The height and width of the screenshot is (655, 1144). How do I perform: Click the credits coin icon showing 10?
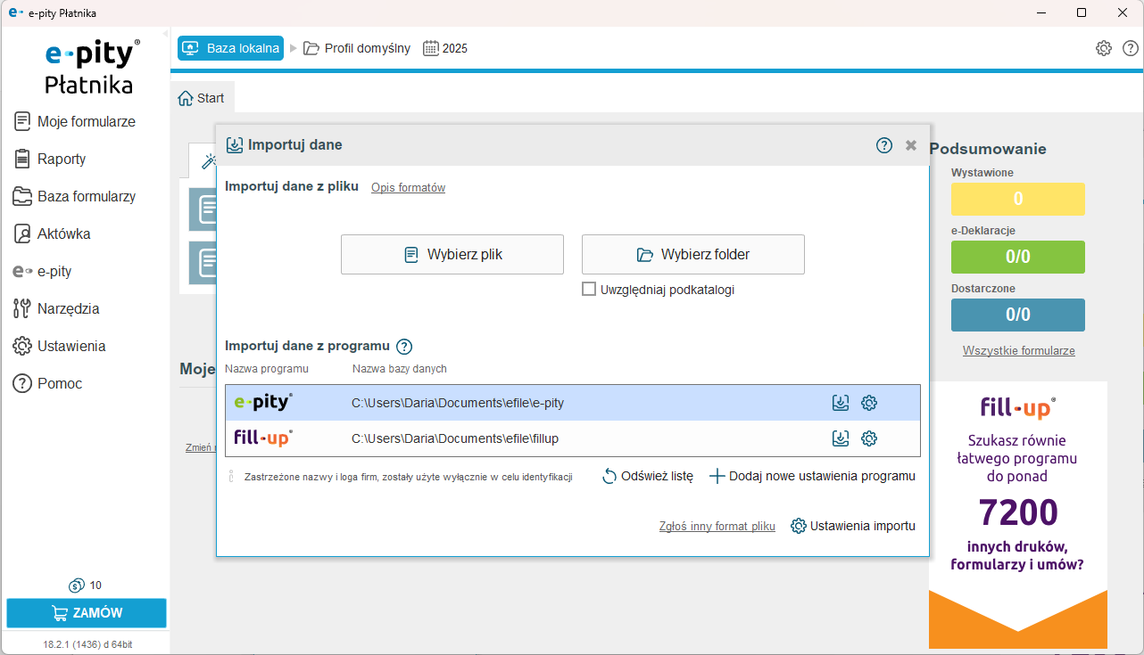77,585
